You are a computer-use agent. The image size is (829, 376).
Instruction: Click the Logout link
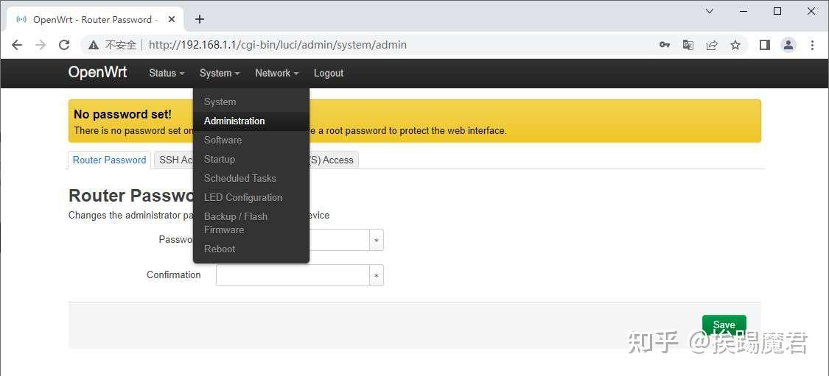pos(329,73)
